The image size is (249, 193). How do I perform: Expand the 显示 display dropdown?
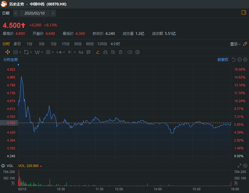[235, 44]
